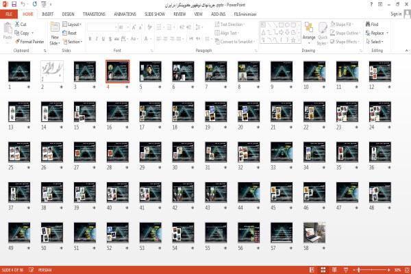Expand the Section dropdown
The width and height of the screenshot is (411, 274).
point(73,41)
